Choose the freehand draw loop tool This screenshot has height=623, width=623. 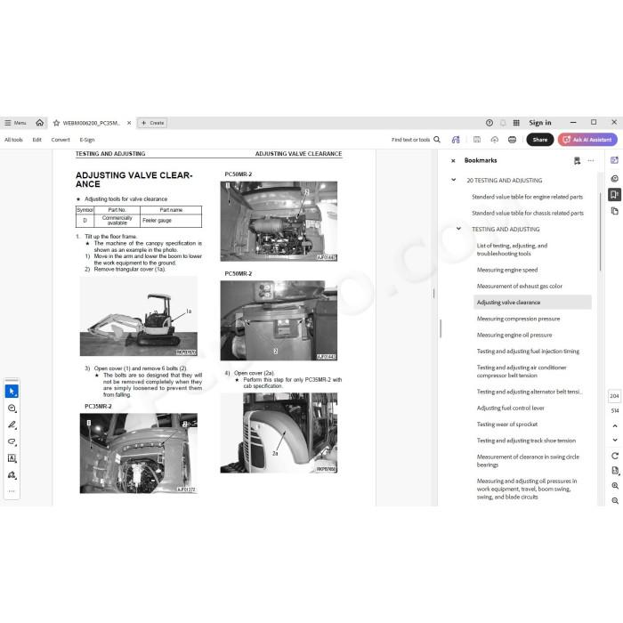[12, 441]
